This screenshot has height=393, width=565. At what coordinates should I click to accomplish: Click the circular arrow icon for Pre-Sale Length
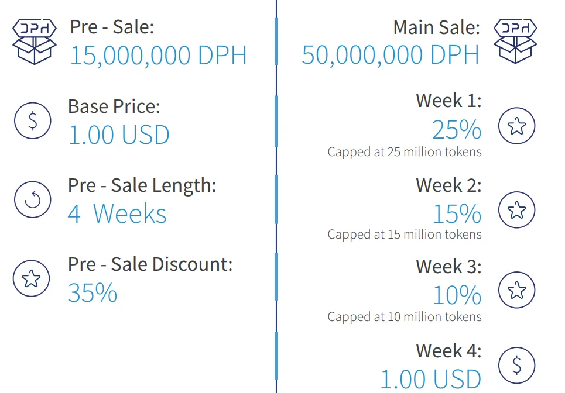(x=32, y=199)
